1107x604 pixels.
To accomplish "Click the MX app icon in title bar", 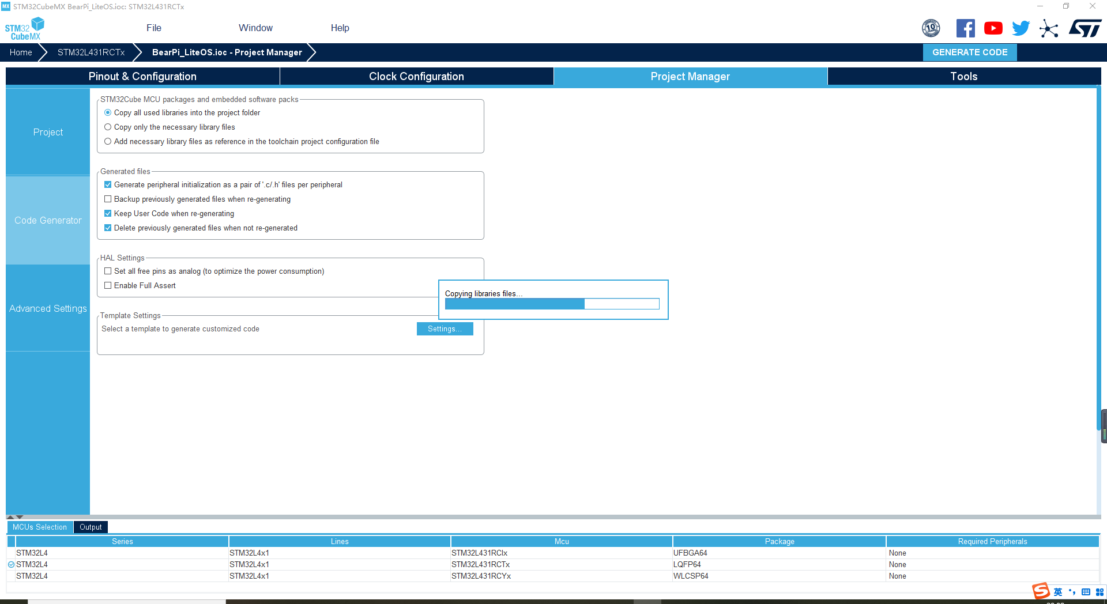I will point(6,6).
